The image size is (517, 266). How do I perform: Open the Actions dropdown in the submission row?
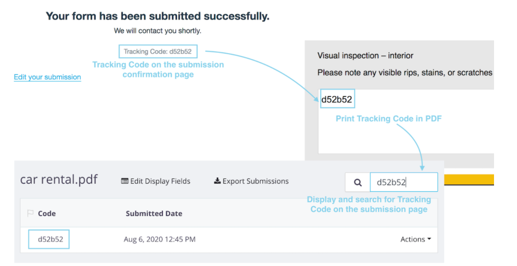click(x=415, y=239)
